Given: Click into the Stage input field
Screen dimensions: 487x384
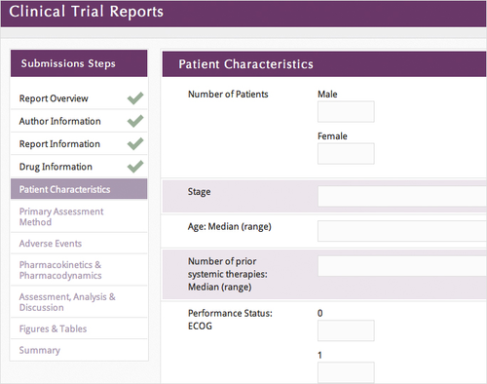Looking at the screenshot, I should (x=402, y=196).
